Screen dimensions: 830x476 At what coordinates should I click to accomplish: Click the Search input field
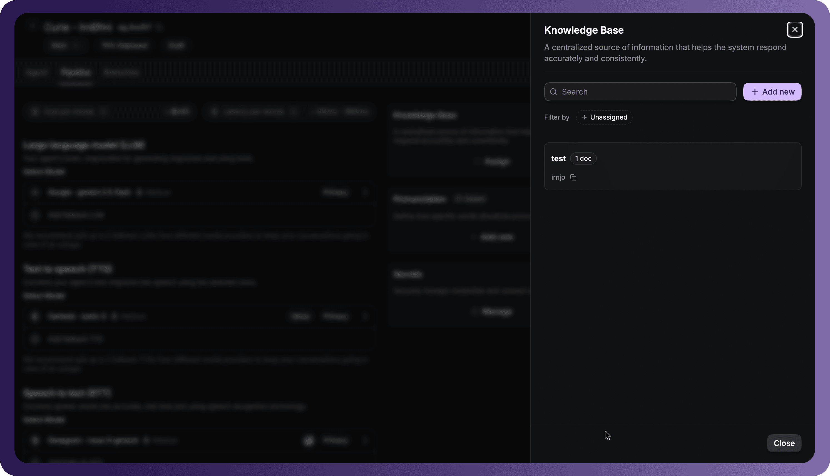(x=640, y=92)
